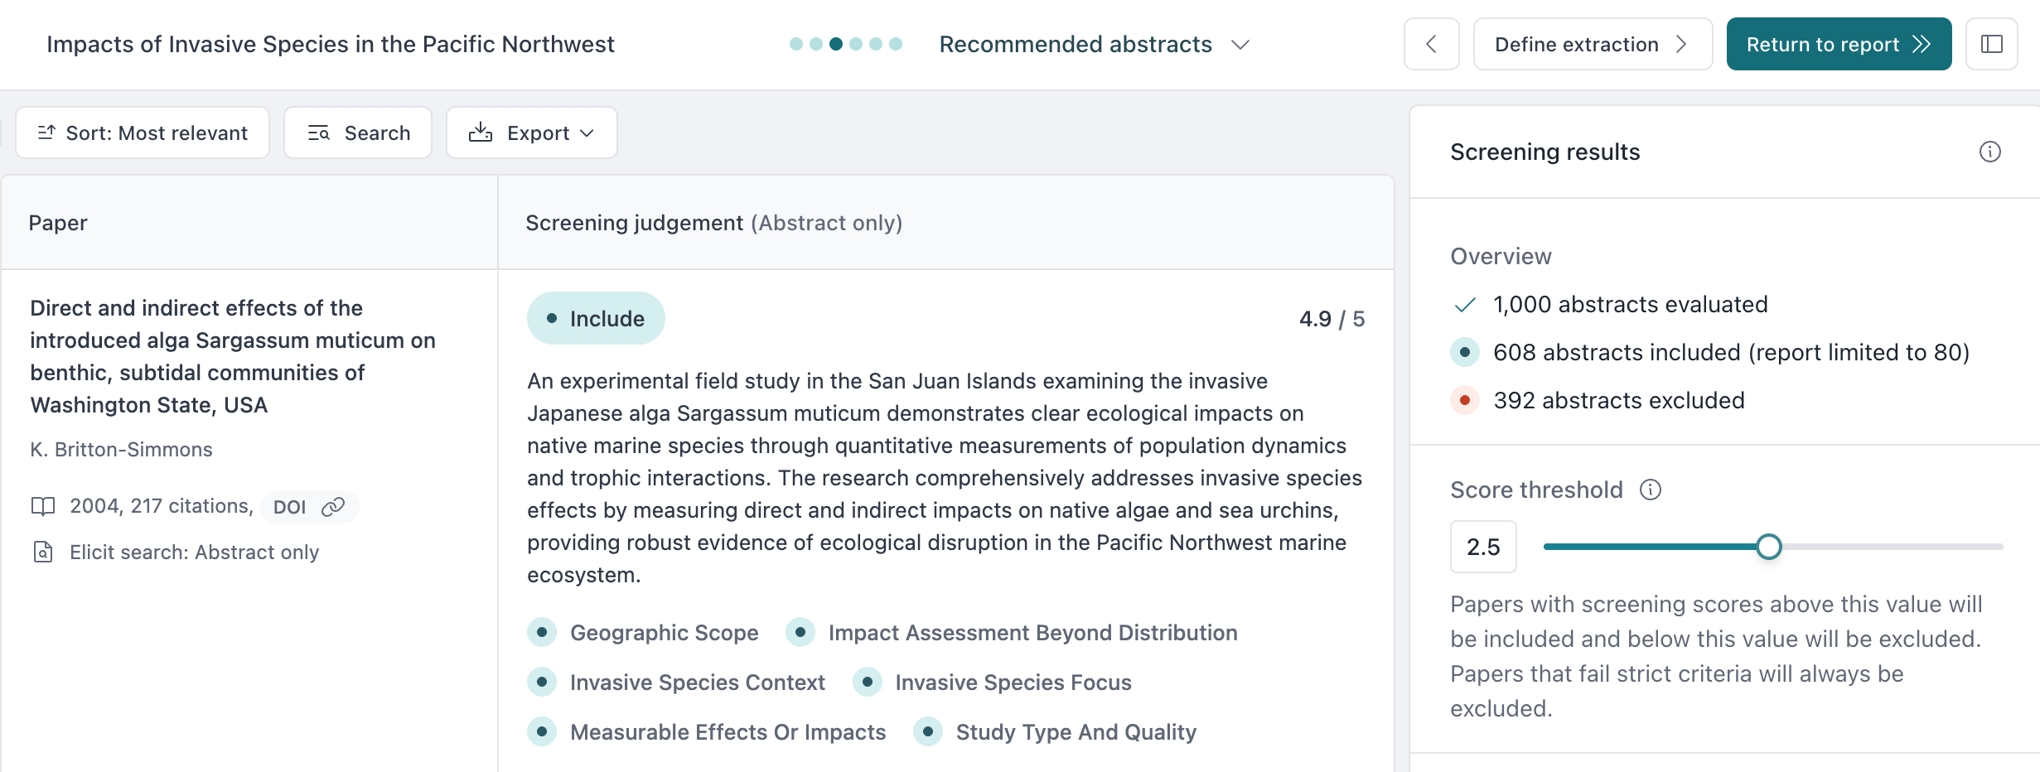2040x772 pixels.
Task: Click the Score threshold slider handle
Action: click(1768, 547)
